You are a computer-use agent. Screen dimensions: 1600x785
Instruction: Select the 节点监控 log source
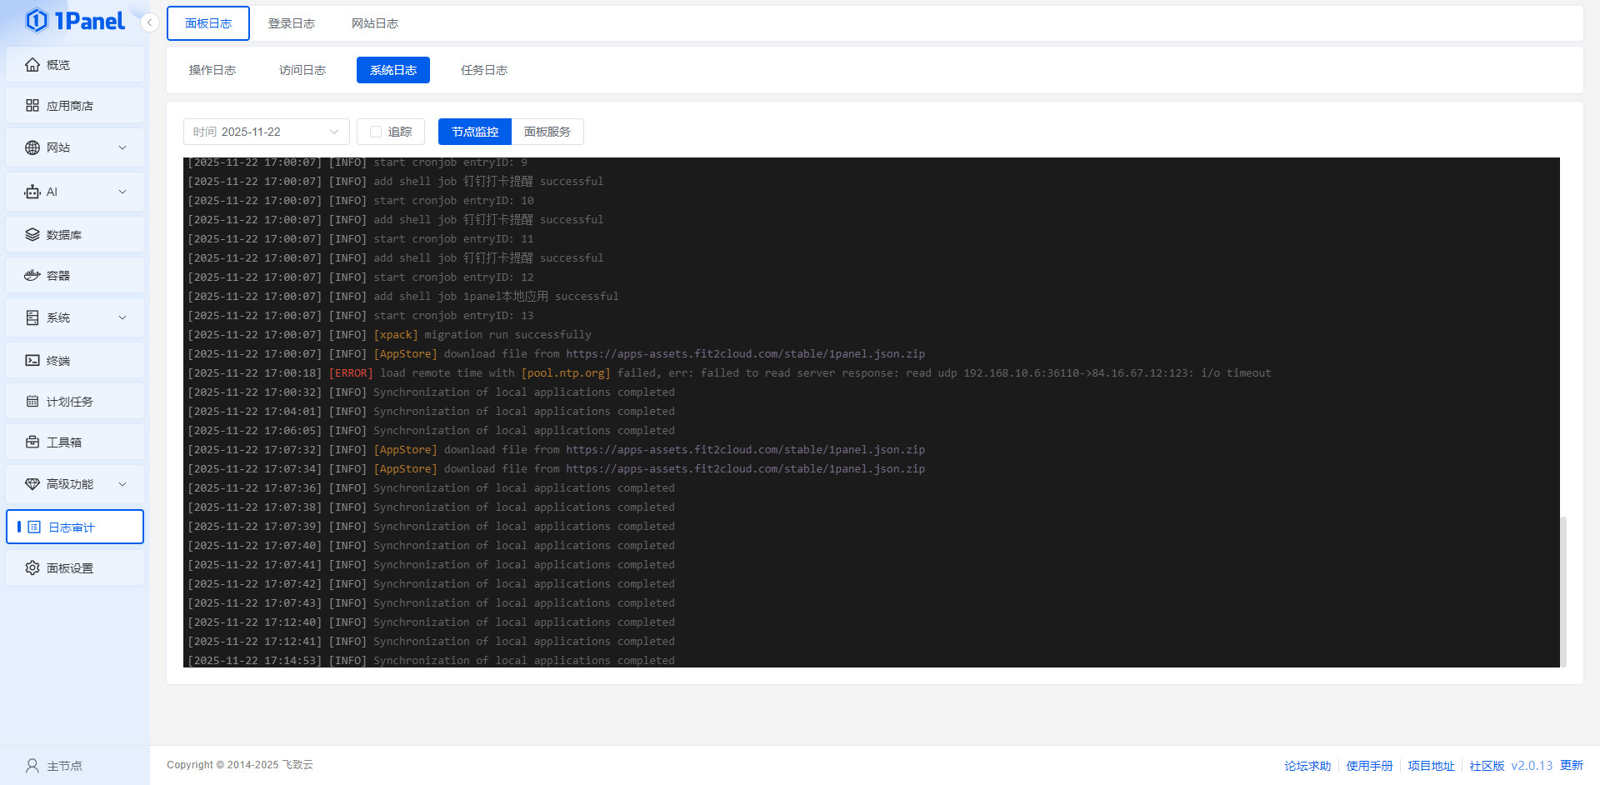pyautogui.click(x=475, y=132)
